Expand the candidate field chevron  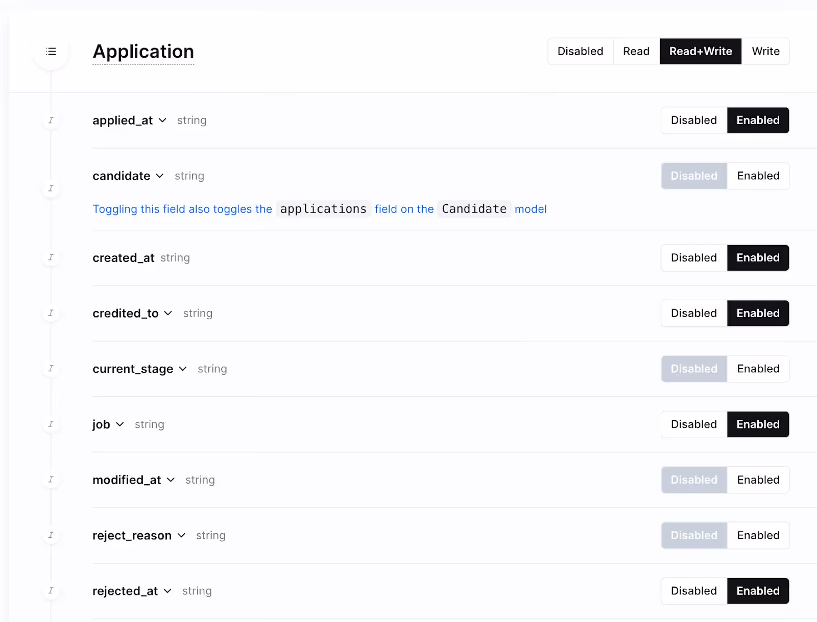[x=160, y=176]
